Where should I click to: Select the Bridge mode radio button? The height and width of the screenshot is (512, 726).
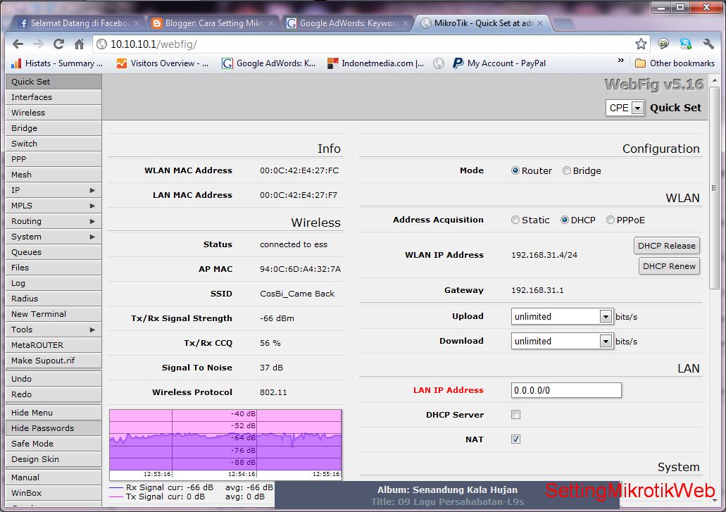[565, 170]
